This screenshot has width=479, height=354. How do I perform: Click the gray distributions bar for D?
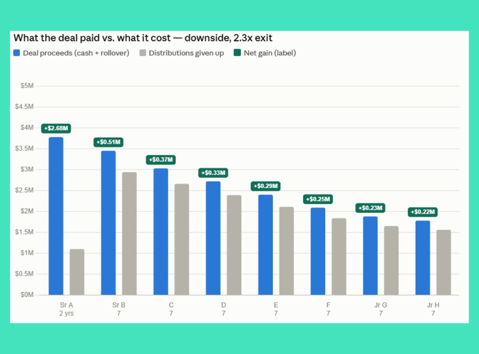pyautogui.click(x=234, y=245)
